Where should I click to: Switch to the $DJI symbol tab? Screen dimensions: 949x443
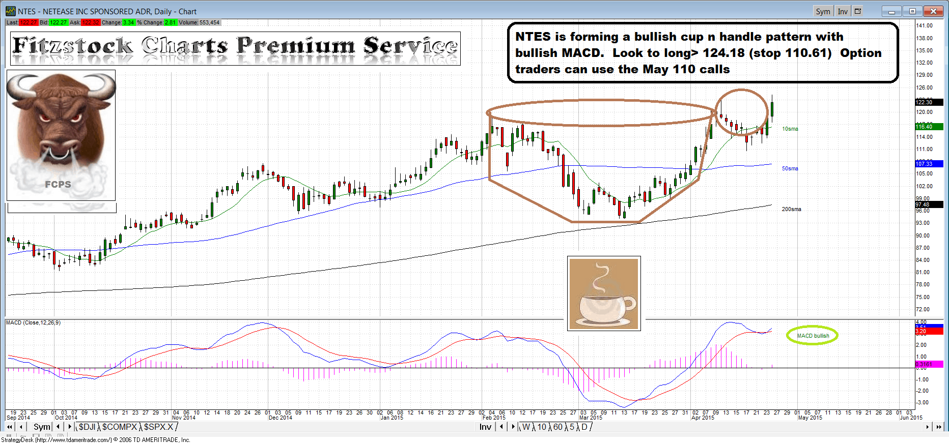pyautogui.click(x=87, y=427)
